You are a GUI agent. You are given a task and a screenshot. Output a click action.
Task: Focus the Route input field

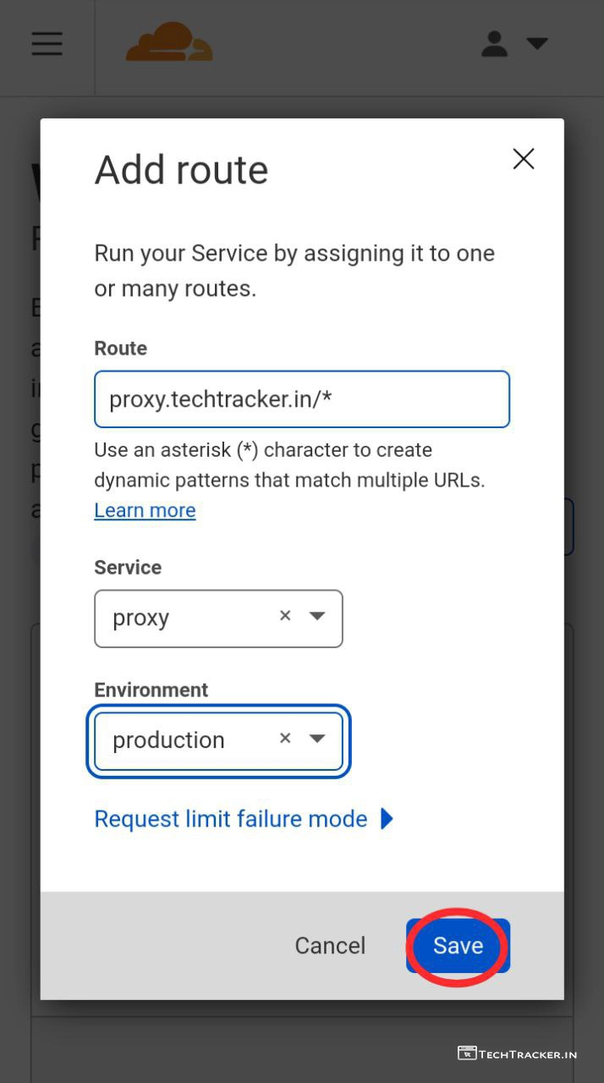point(301,399)
